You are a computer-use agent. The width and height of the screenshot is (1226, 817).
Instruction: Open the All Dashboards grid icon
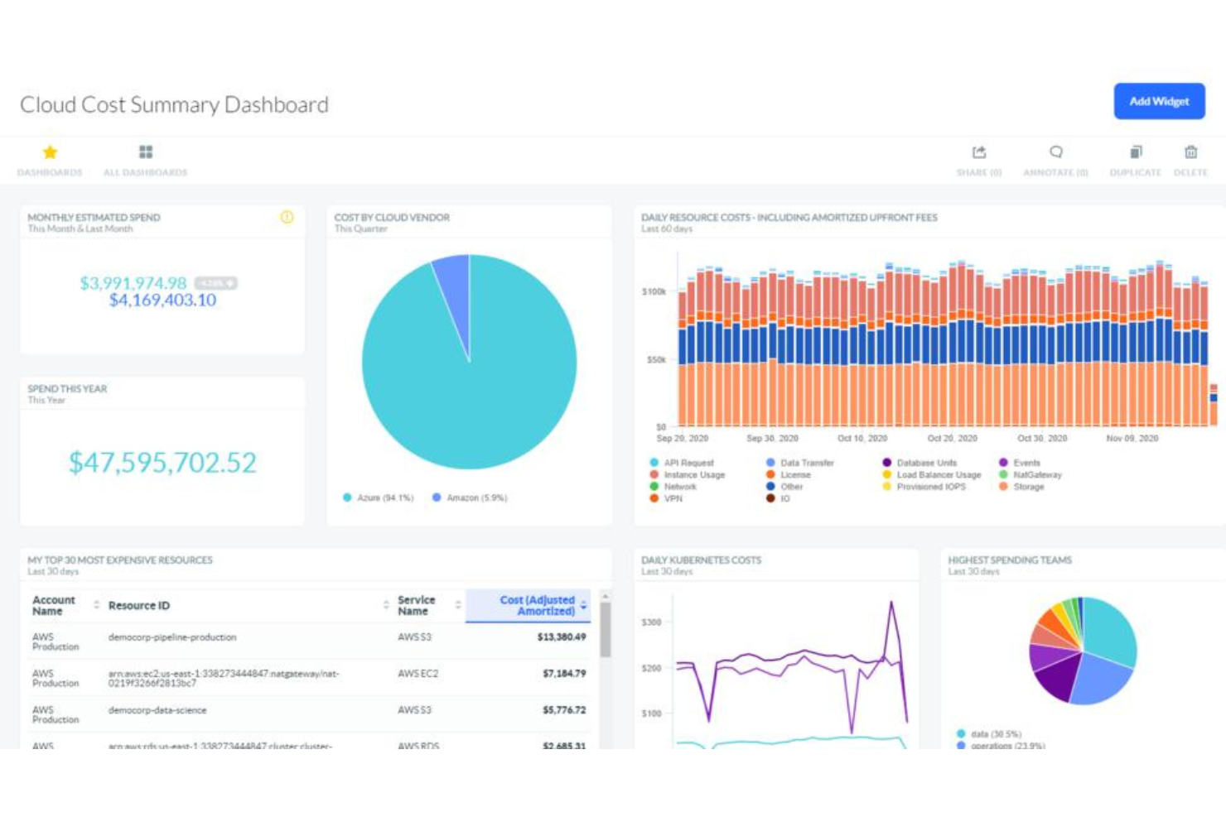pyautogui.click(x=146, y=151)
